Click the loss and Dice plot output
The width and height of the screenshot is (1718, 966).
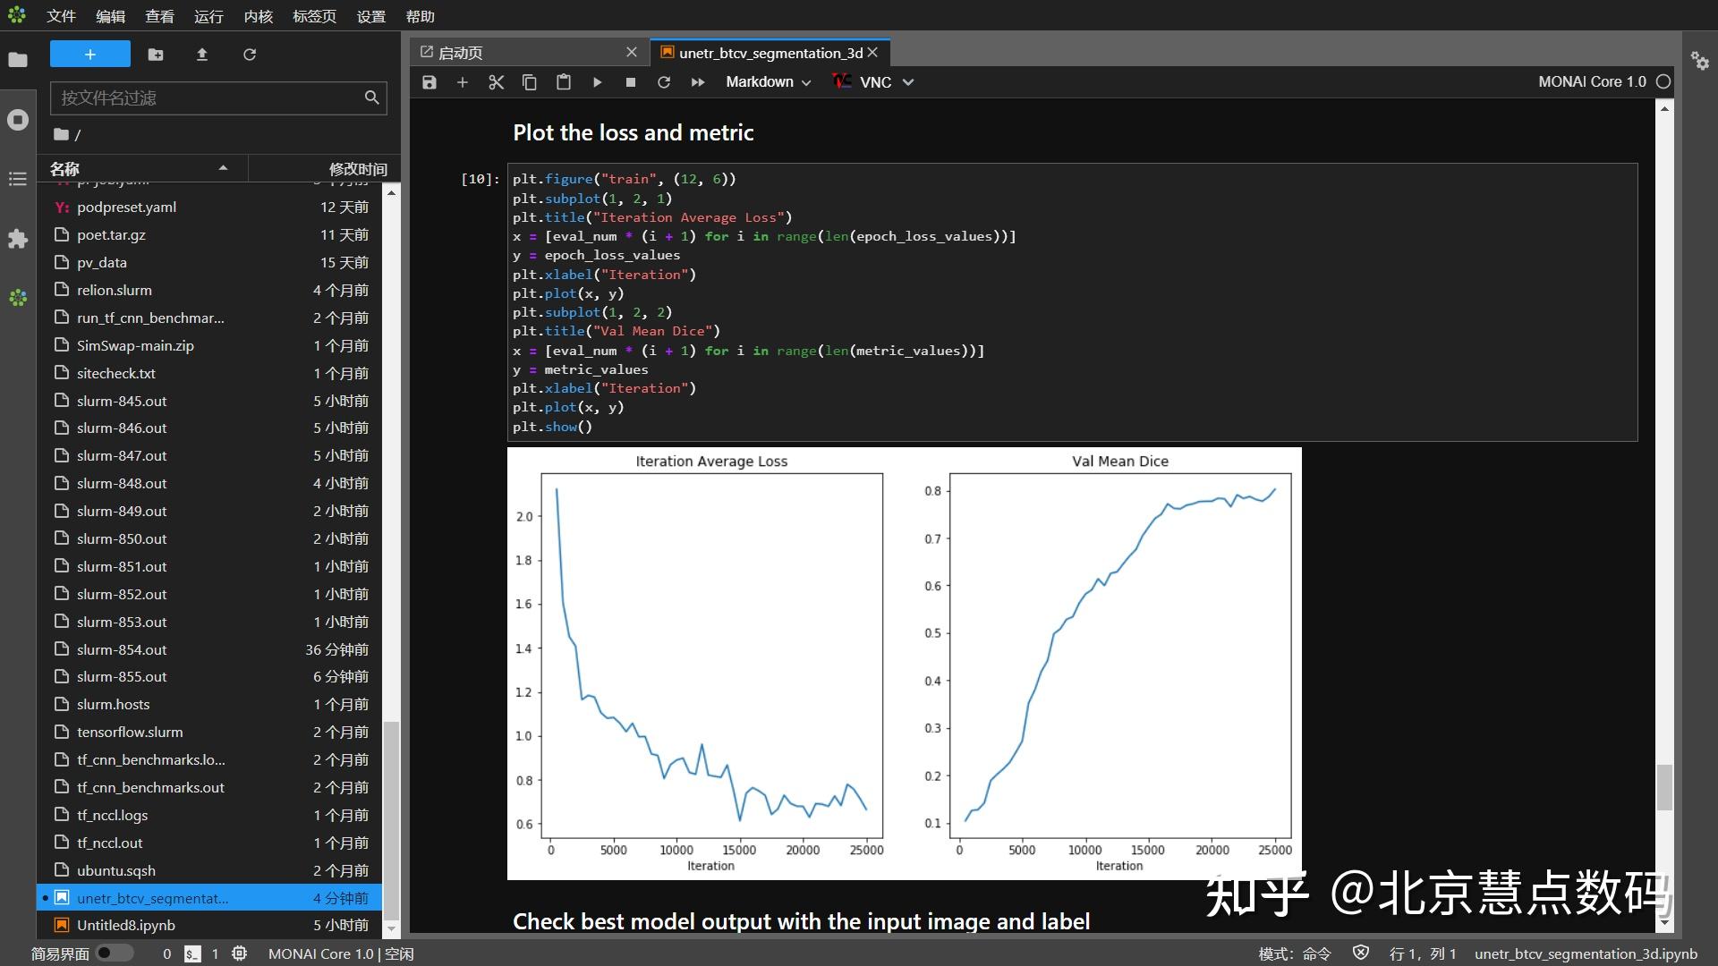point(904,664)
